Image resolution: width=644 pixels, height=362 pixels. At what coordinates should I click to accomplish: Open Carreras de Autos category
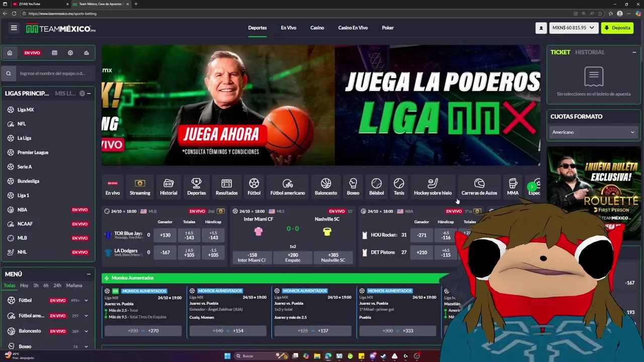tap(479, 187)
